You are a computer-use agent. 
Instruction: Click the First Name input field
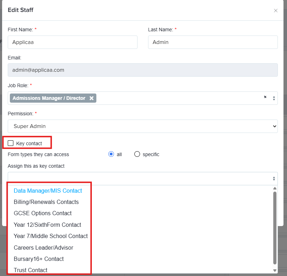[x=72, y=42]
